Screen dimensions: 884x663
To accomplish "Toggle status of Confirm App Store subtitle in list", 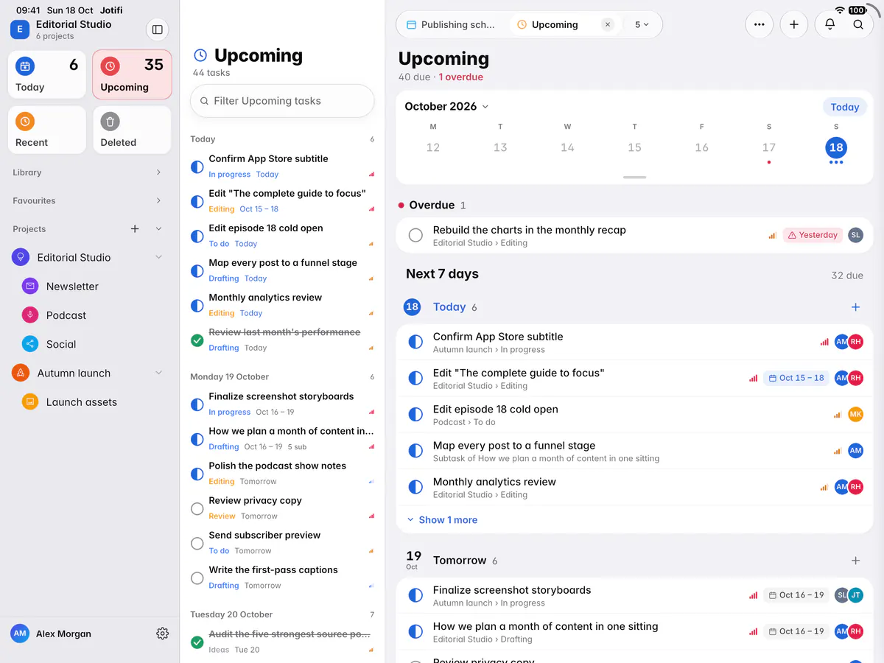I will pos(197,166).
